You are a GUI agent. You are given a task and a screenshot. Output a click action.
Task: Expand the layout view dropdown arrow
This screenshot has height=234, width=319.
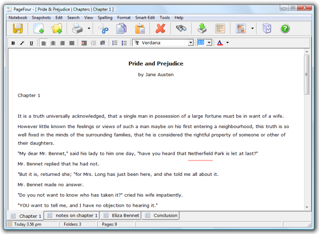pos(252,28)
